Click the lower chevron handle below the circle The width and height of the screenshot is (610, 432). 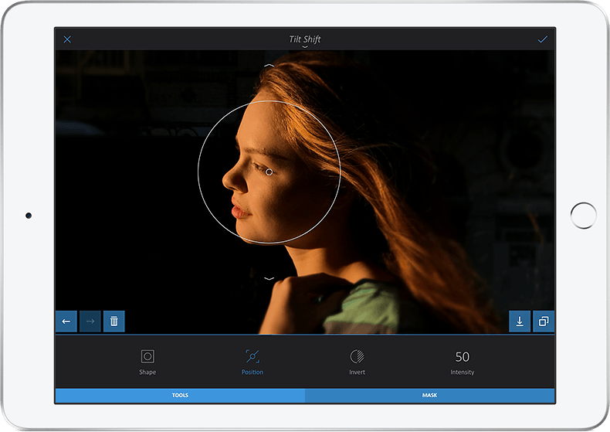(x=269, y=278)
